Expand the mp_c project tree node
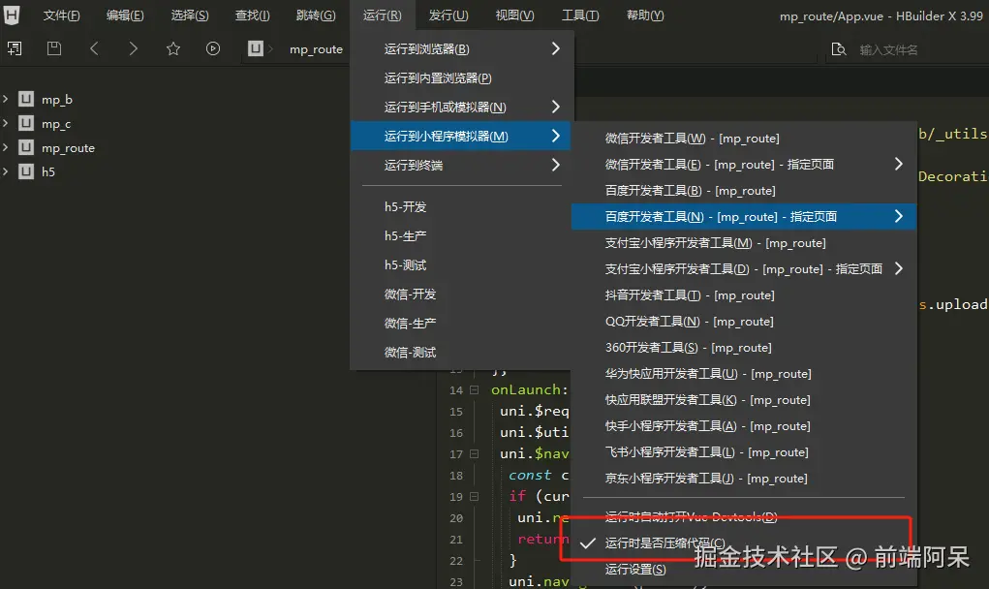The width and height of the screenshot is (989, 589). pyautogui.click(x=5, y=123)
